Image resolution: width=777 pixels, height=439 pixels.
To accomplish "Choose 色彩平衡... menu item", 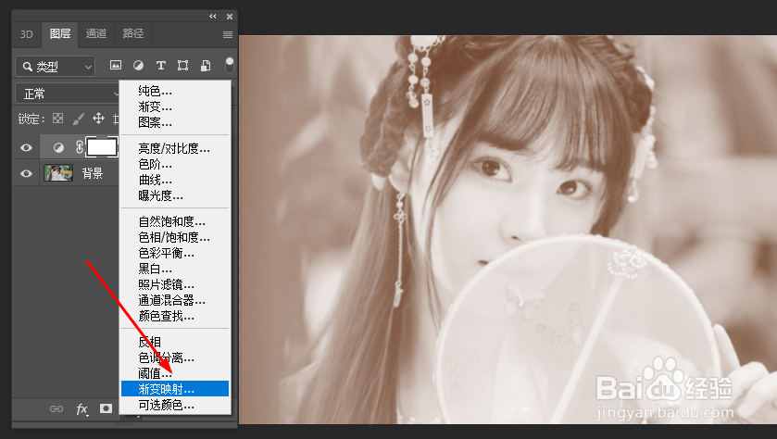I will pyautogui.click(x=175, y=253).
